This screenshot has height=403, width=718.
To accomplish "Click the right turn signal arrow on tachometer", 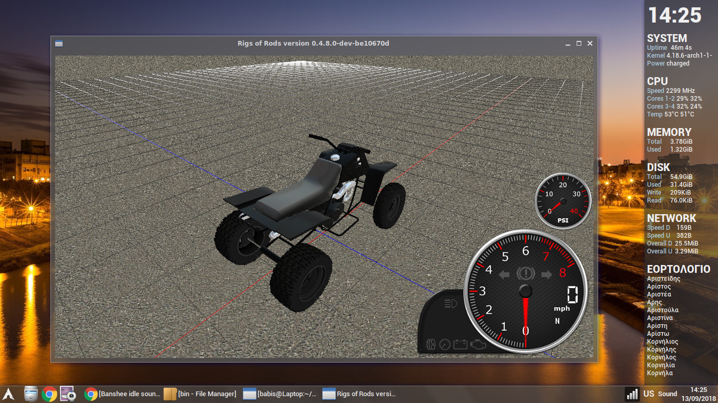I will point(547,274).
